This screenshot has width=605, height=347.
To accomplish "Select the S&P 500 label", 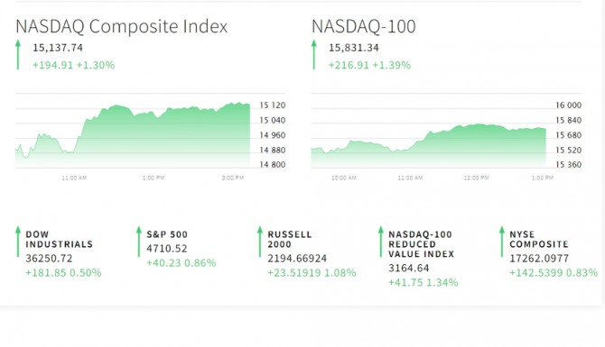I will (167, 234).
